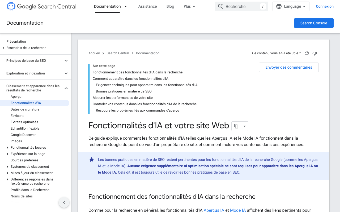Open the dropdown arrow next to copy page button
Screen dimensions: 340x212
coord(245,126)
